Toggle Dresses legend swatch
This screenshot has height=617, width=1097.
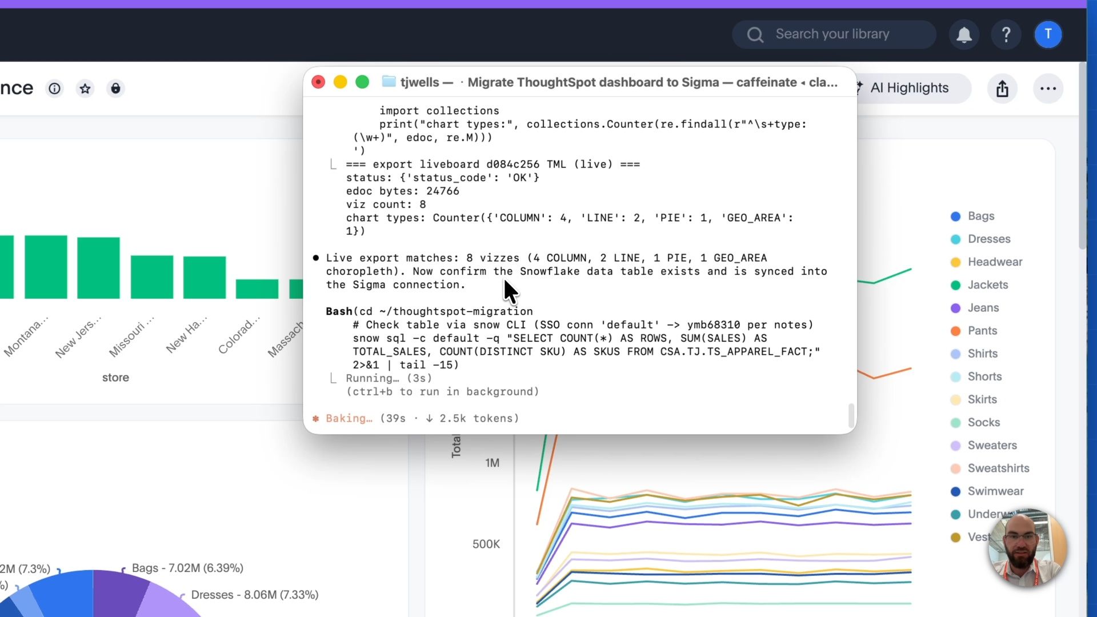pos(955,239)
